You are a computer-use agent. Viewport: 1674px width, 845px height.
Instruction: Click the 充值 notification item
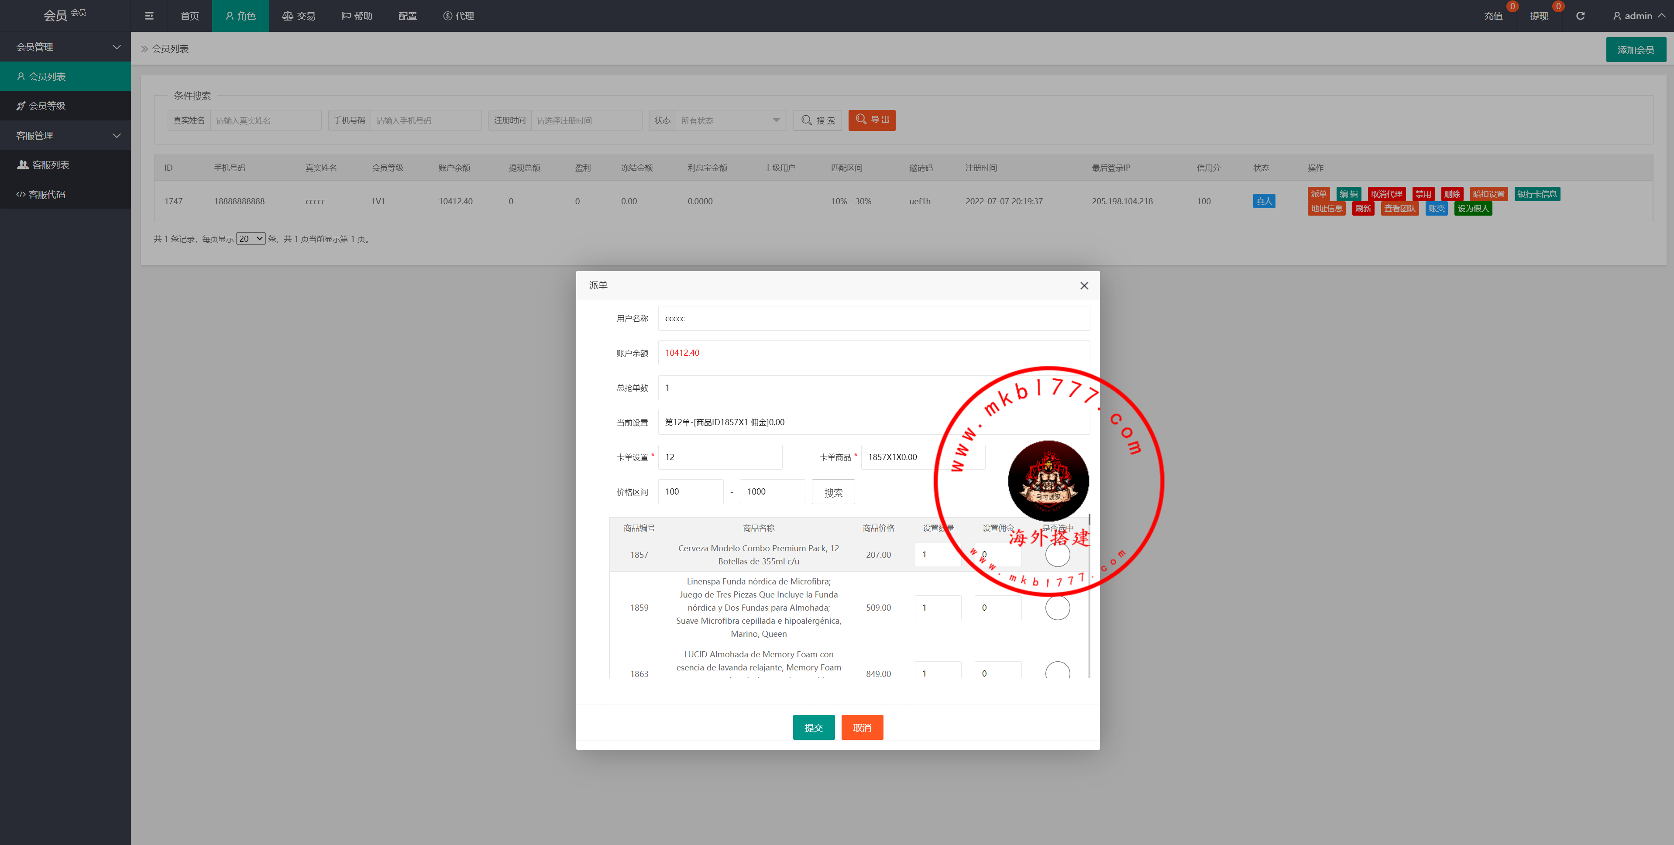pyautogui.click(x=1493, y=16)
